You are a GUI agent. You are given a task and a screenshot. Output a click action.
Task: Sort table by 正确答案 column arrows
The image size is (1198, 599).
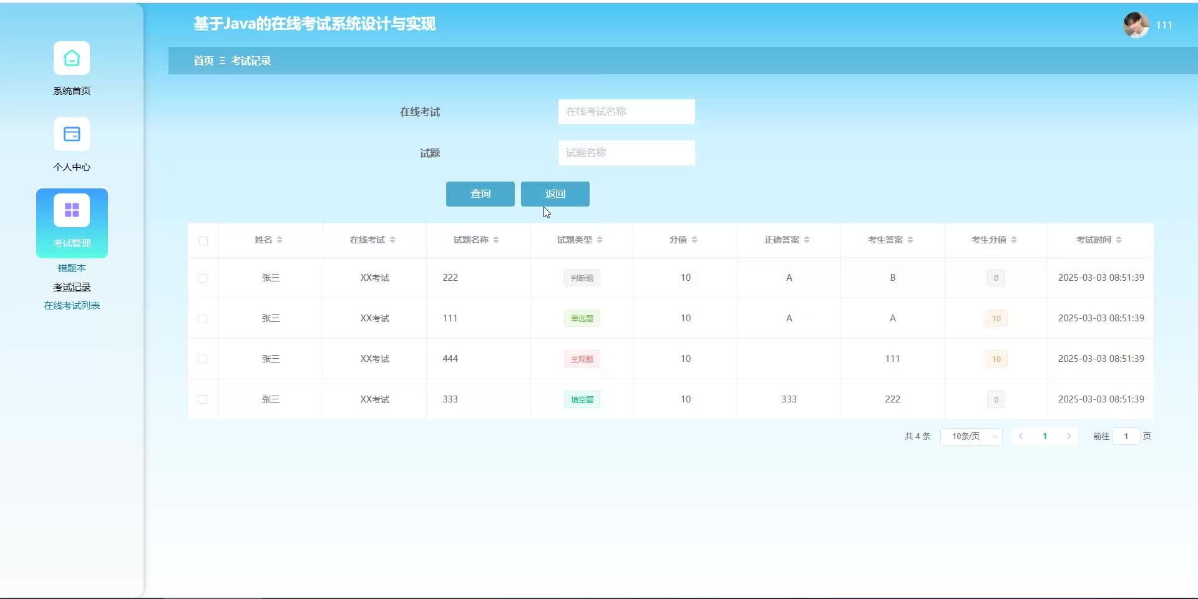[x=807, y=240]
